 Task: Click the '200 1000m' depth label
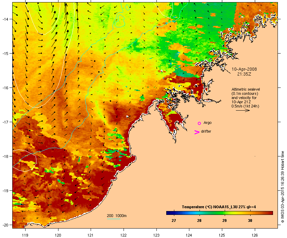click(x=117, y=216)
